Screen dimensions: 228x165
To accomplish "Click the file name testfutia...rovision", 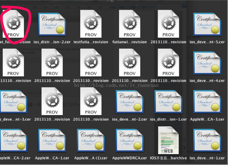I will point(91,42).
